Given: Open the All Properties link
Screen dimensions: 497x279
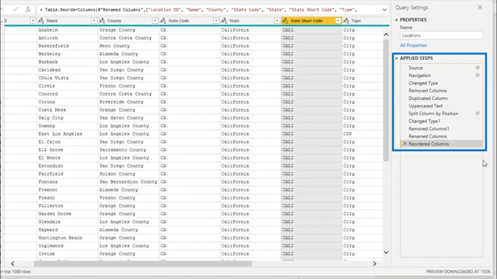Looking at the screenshot, I should [x=413, y=45].
